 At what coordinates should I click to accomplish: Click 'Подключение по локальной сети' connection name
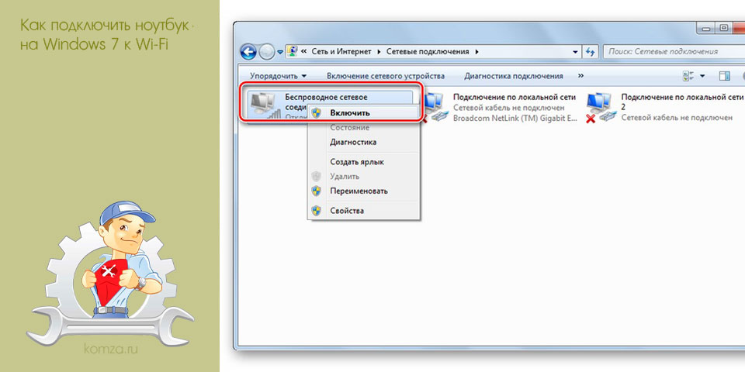(515, 97)
